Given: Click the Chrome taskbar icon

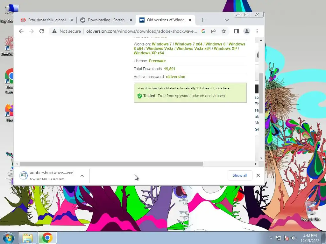Looking at the screenshot, I should 47,238.
